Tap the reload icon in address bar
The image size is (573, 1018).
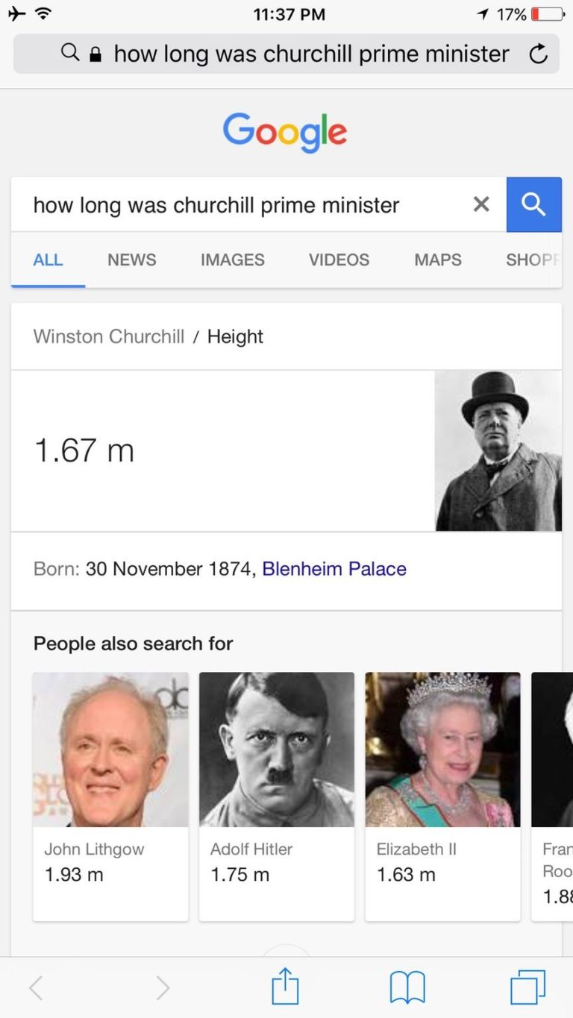click(x=538, y=54)
